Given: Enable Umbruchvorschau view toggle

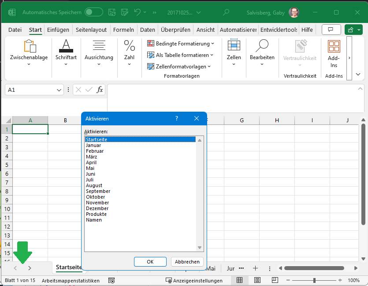Looking at the screenshot, I should [274, 280].
